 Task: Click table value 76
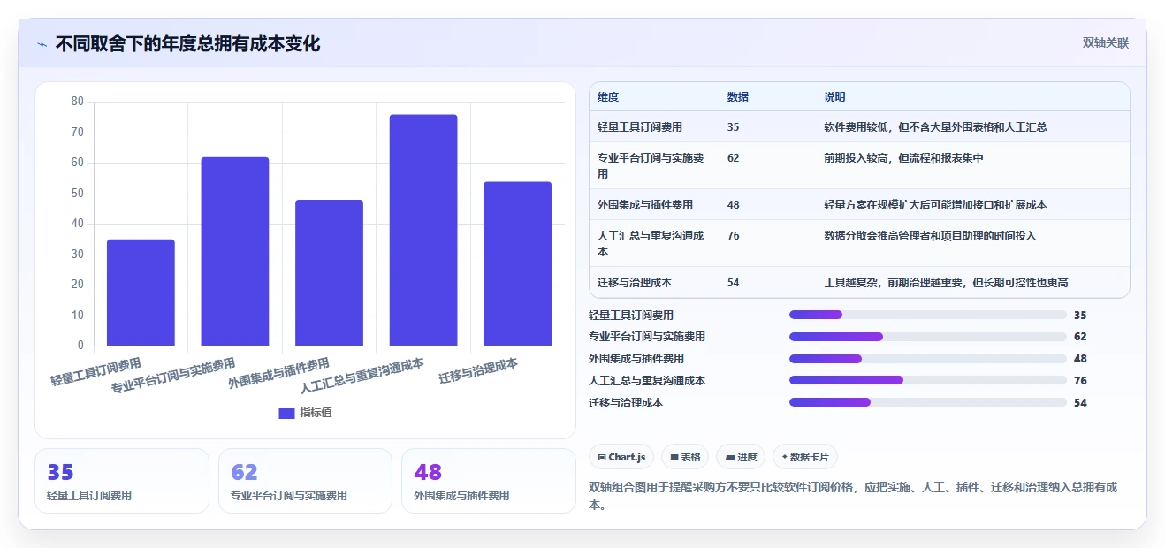point(734,236)
